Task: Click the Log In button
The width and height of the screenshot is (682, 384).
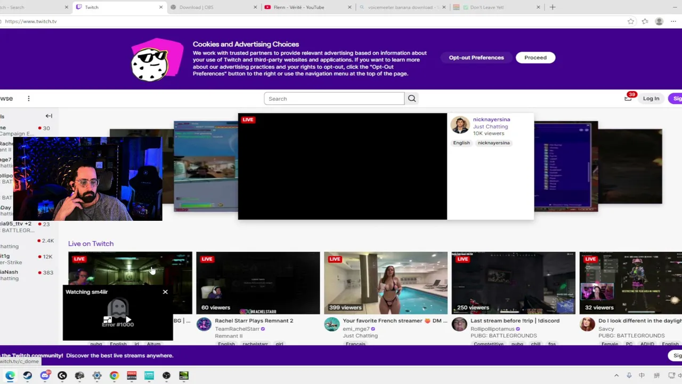Action: 651,98
